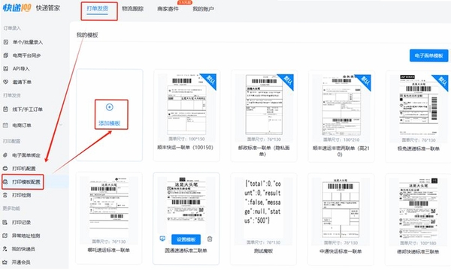Open the 打单发货 tab
Viewport: 451px width, 270px height.
tap(98, 8)
